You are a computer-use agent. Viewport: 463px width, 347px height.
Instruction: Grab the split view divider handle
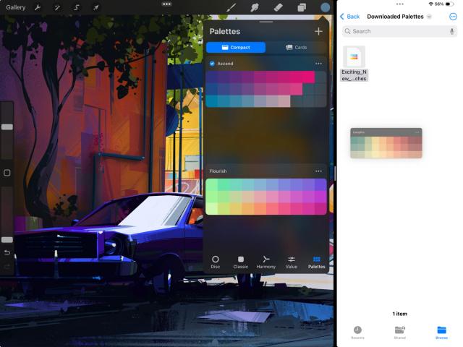pyautogui.click(x=335, y=173)
